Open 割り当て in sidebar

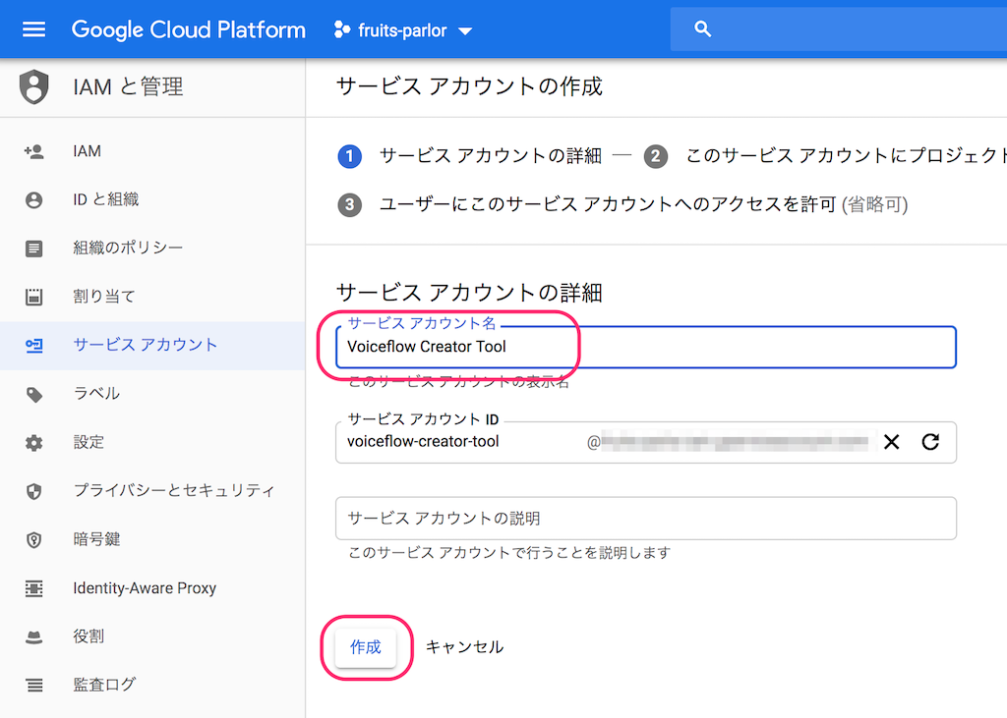(152, 297)
